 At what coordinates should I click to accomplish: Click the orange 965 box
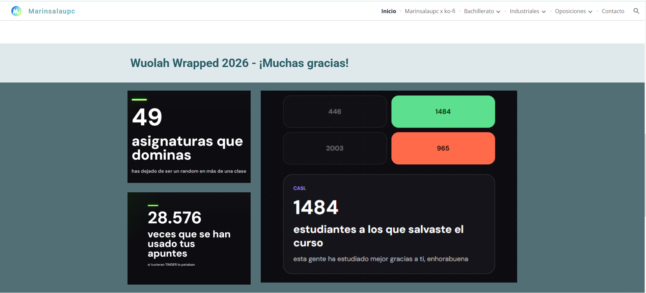(x=443, y=148)
